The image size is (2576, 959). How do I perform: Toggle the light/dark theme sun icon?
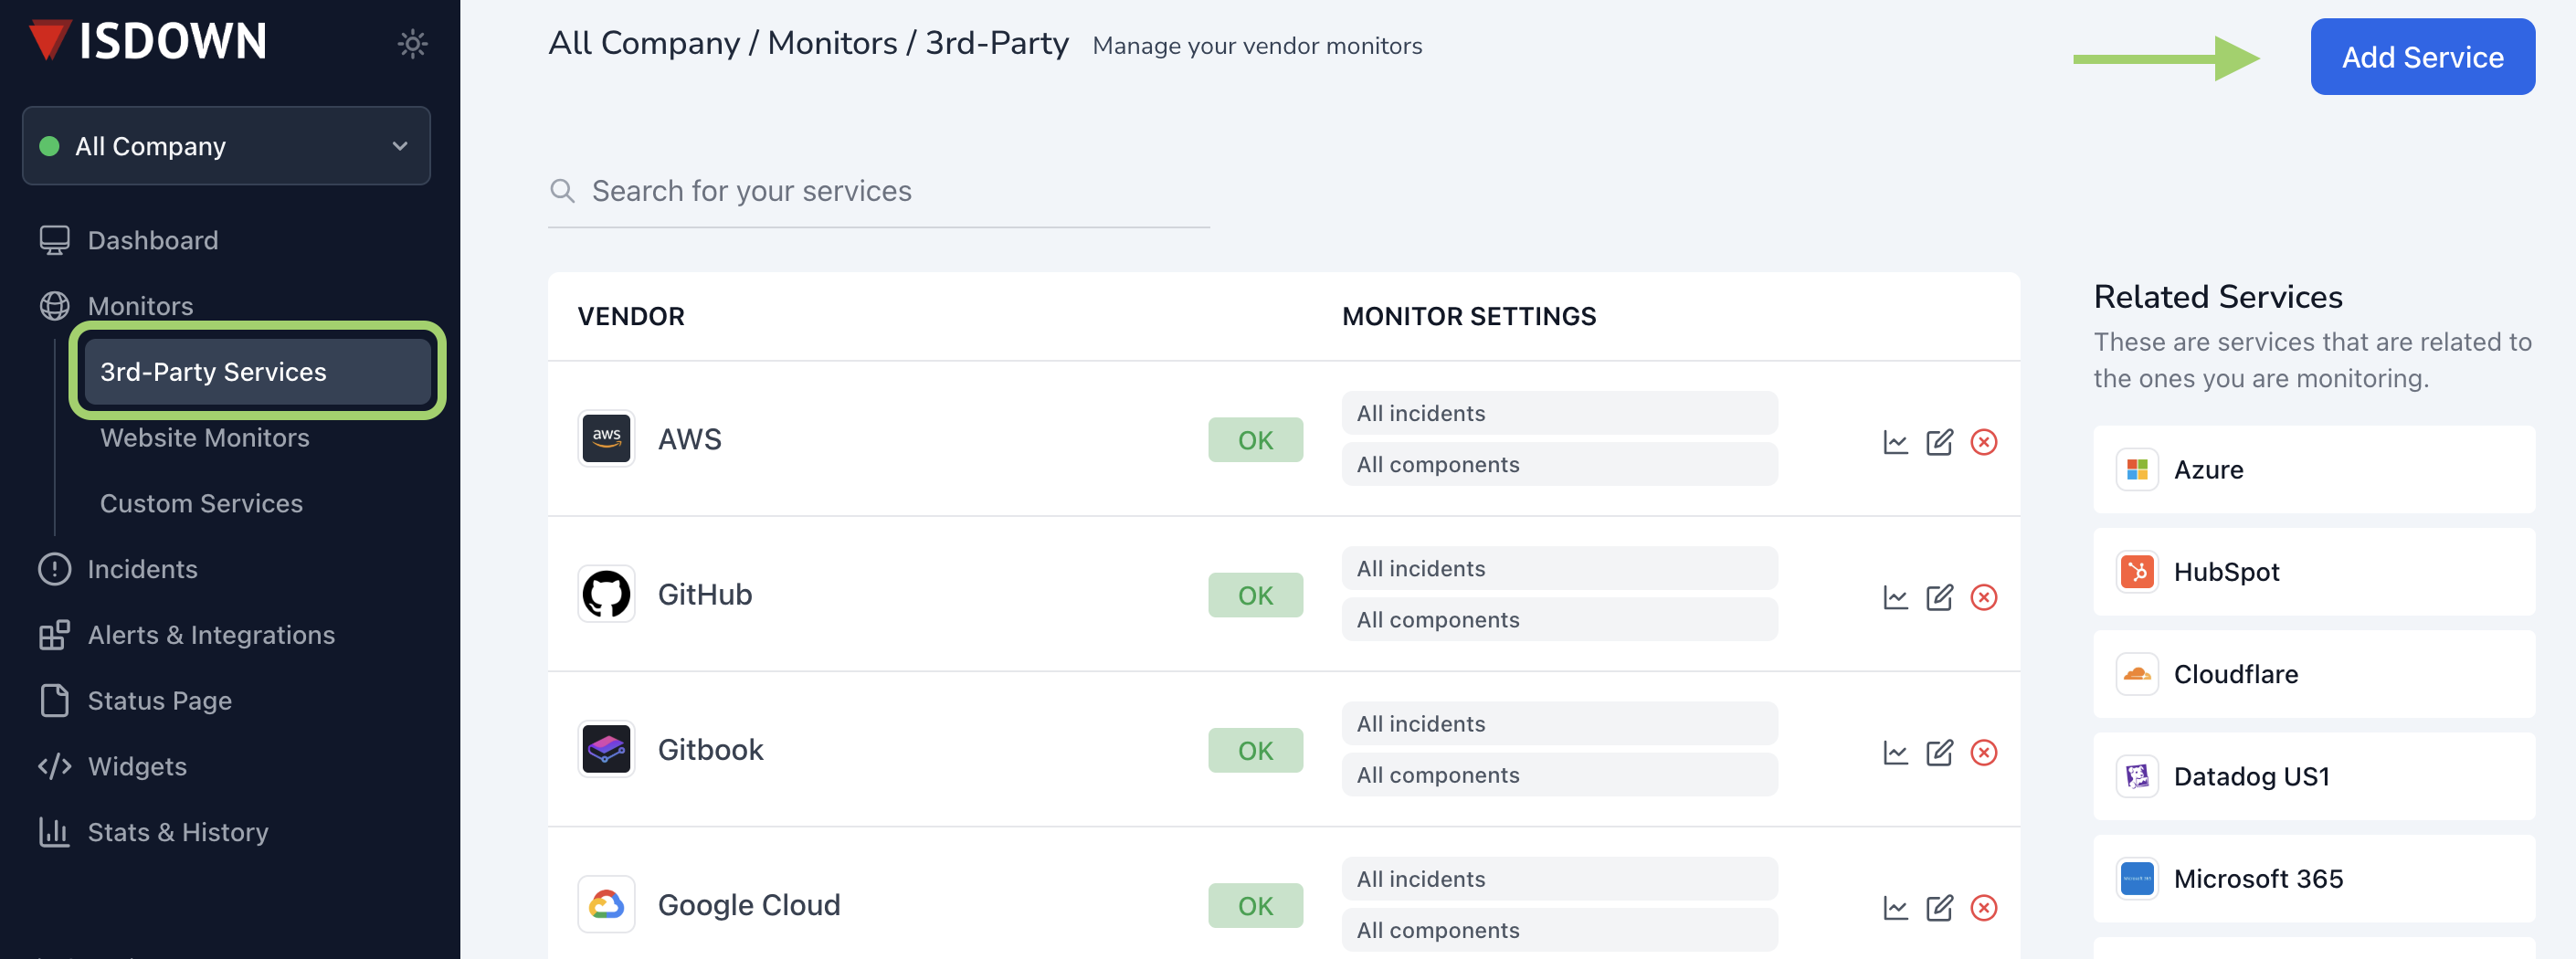(x=412, y=44)
